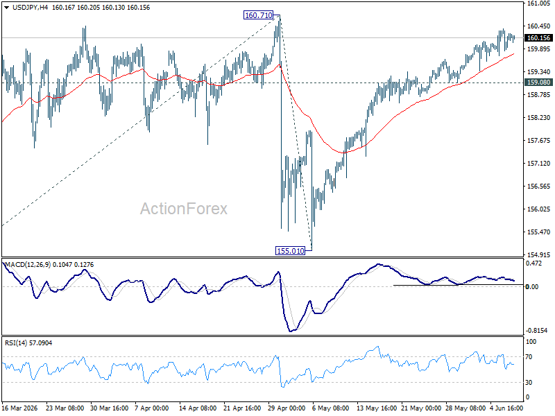Select the MACD scale value 0.472
This screenshot has height=416, width=555.
533,263
